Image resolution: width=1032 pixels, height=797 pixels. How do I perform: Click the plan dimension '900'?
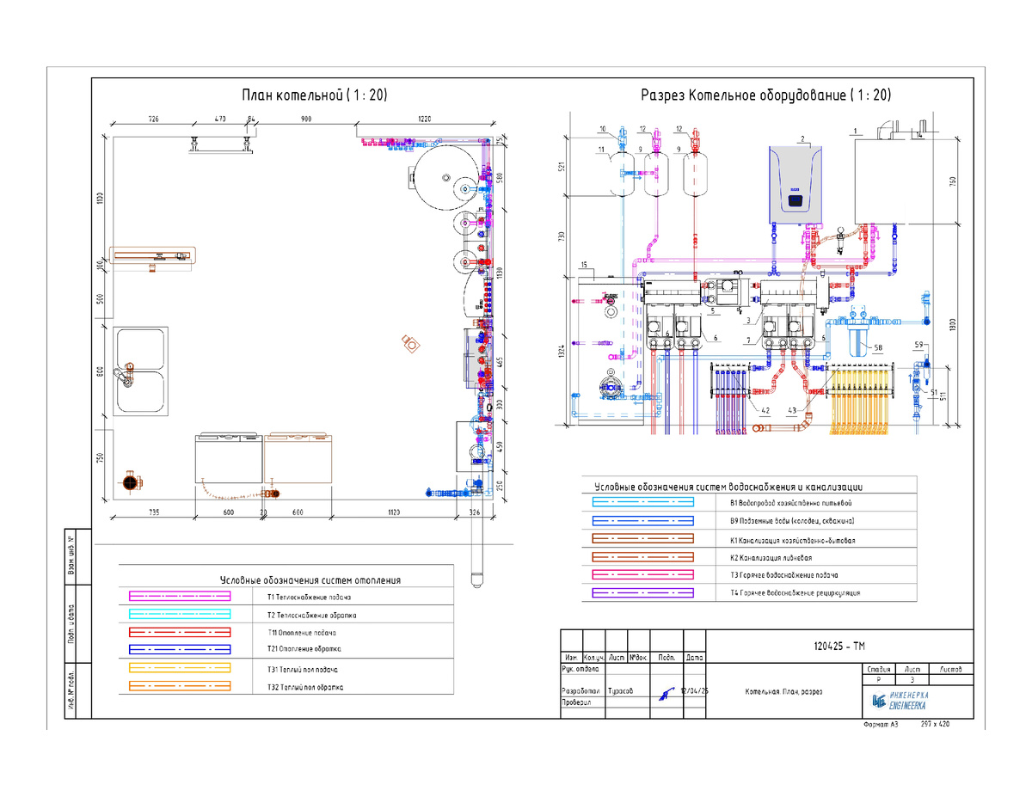(305, 118)
